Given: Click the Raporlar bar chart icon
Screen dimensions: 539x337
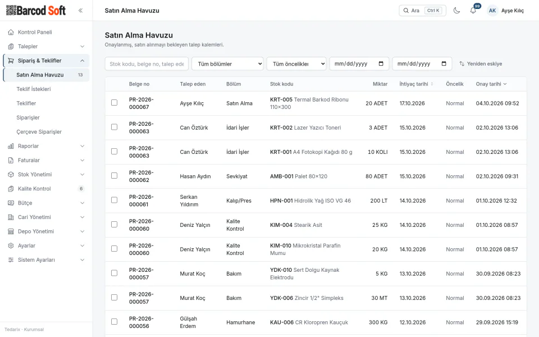Looking at the screenshot, I should pos(11,146).
